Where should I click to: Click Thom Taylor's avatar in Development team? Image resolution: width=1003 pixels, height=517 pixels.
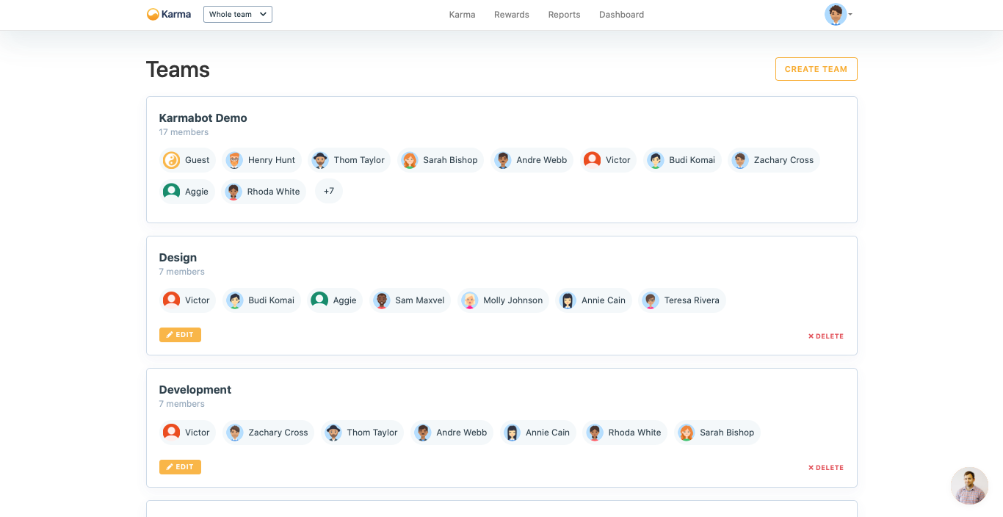(333, 432)
